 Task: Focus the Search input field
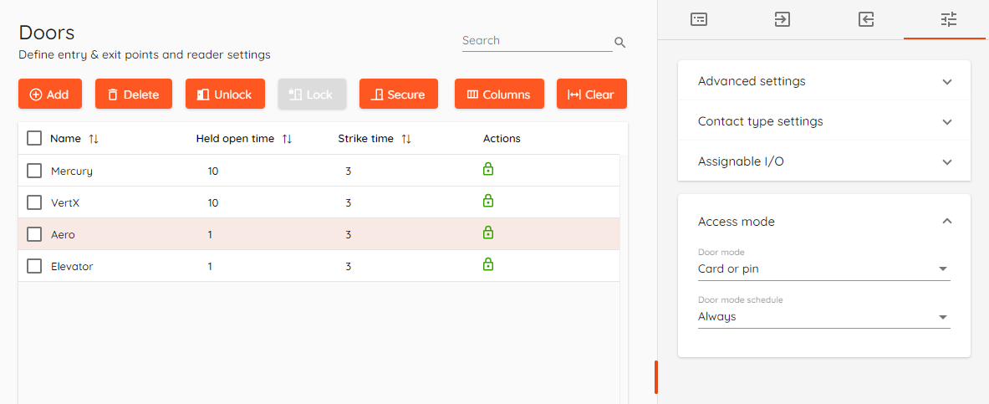[537, 41]
